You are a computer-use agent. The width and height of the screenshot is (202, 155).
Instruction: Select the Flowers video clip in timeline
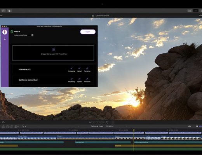point(86,138)
